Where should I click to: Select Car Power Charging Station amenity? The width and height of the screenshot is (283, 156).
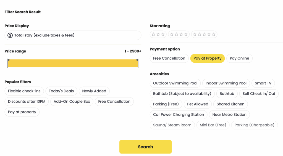[179, 115]
